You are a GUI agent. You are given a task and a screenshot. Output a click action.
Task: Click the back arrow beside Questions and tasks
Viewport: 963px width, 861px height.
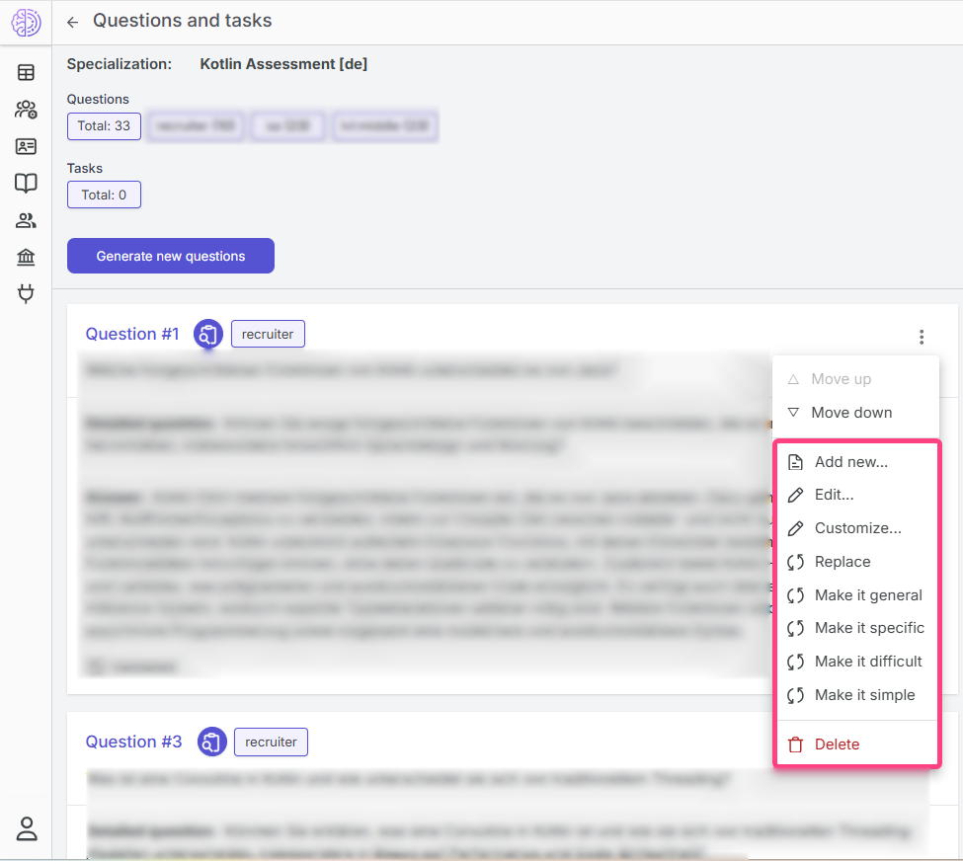click(73, 22)
